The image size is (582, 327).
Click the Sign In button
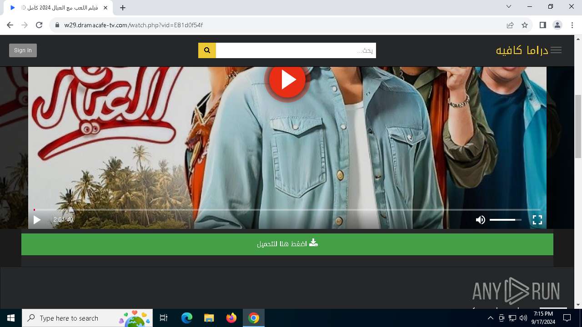(x=23, y=50)
